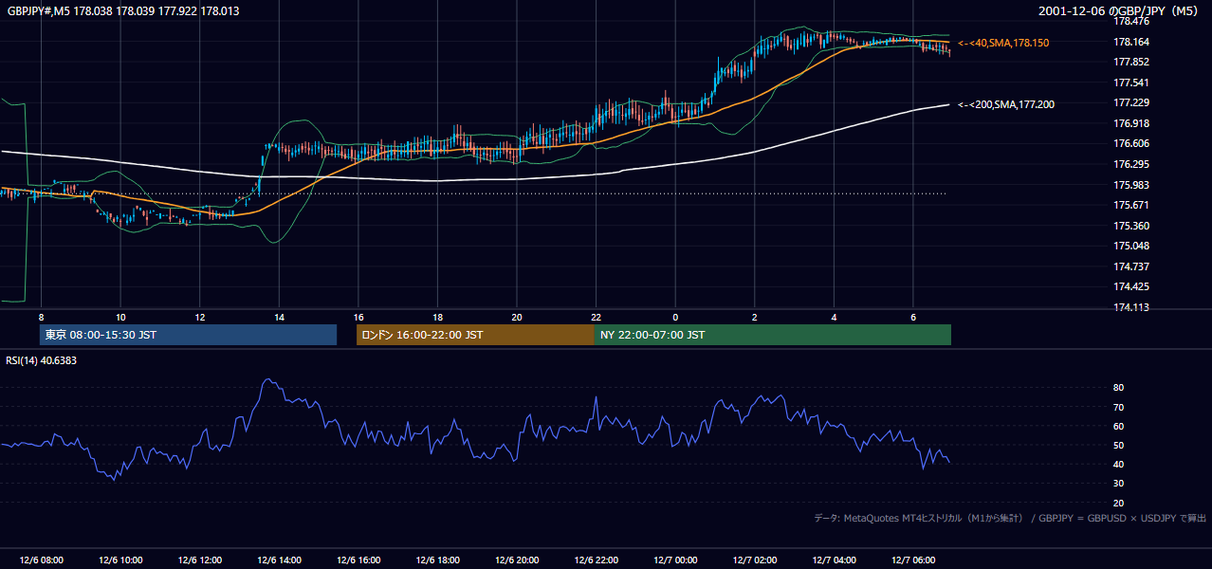
Task: Click the 176.606 price axis value
Action: tap(1132, 144)
